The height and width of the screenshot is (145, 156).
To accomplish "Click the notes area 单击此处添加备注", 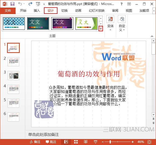I will point(43,135).
